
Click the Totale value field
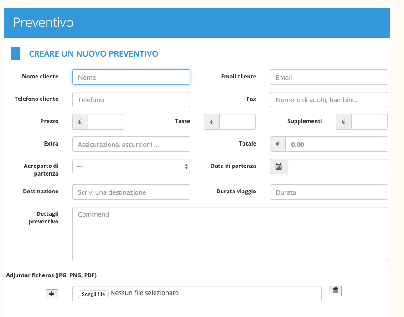pyautogui.click(x=337, y=144)
